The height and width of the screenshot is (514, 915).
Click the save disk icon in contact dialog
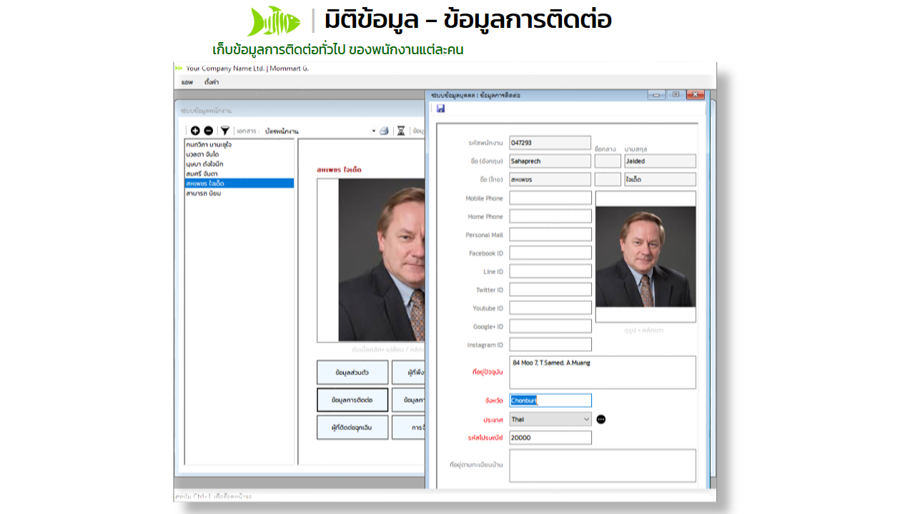point(440,109)
